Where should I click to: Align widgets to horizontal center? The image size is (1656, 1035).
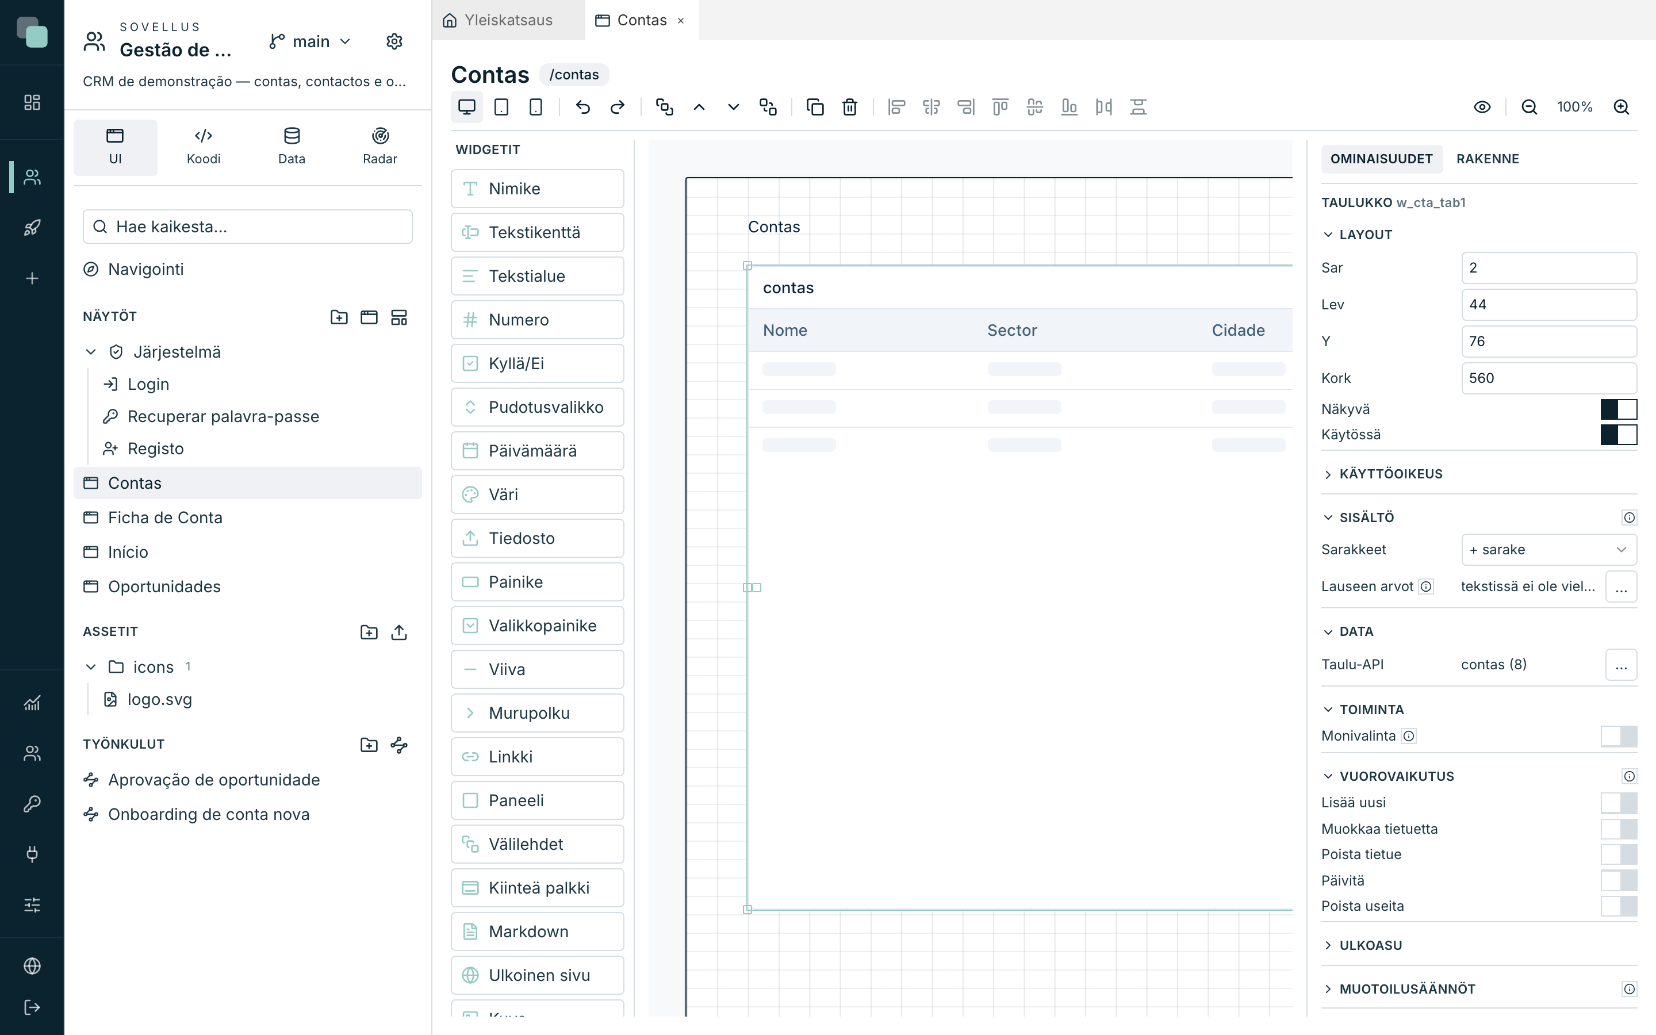pos(931,107)
